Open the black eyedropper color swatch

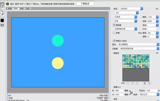[2, 20]
